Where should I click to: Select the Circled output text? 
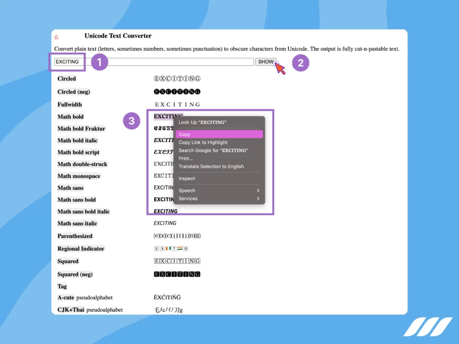point(177,78)
